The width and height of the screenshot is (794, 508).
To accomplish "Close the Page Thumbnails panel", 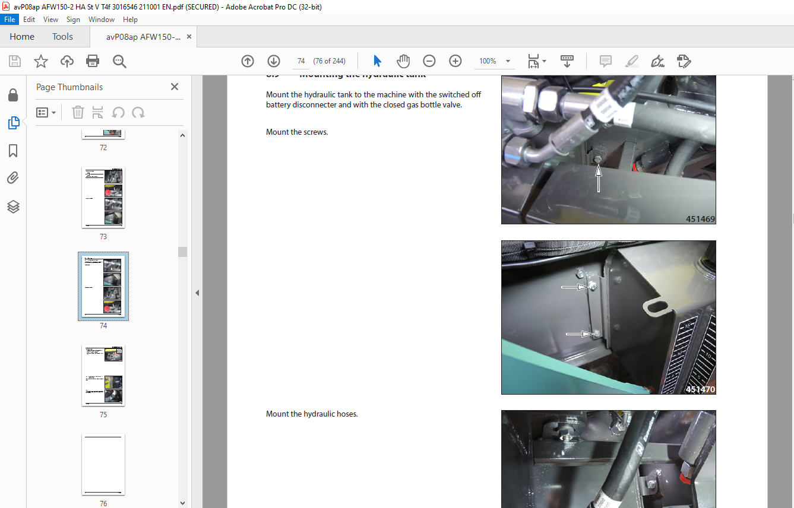I will click(x=175, y=87).
